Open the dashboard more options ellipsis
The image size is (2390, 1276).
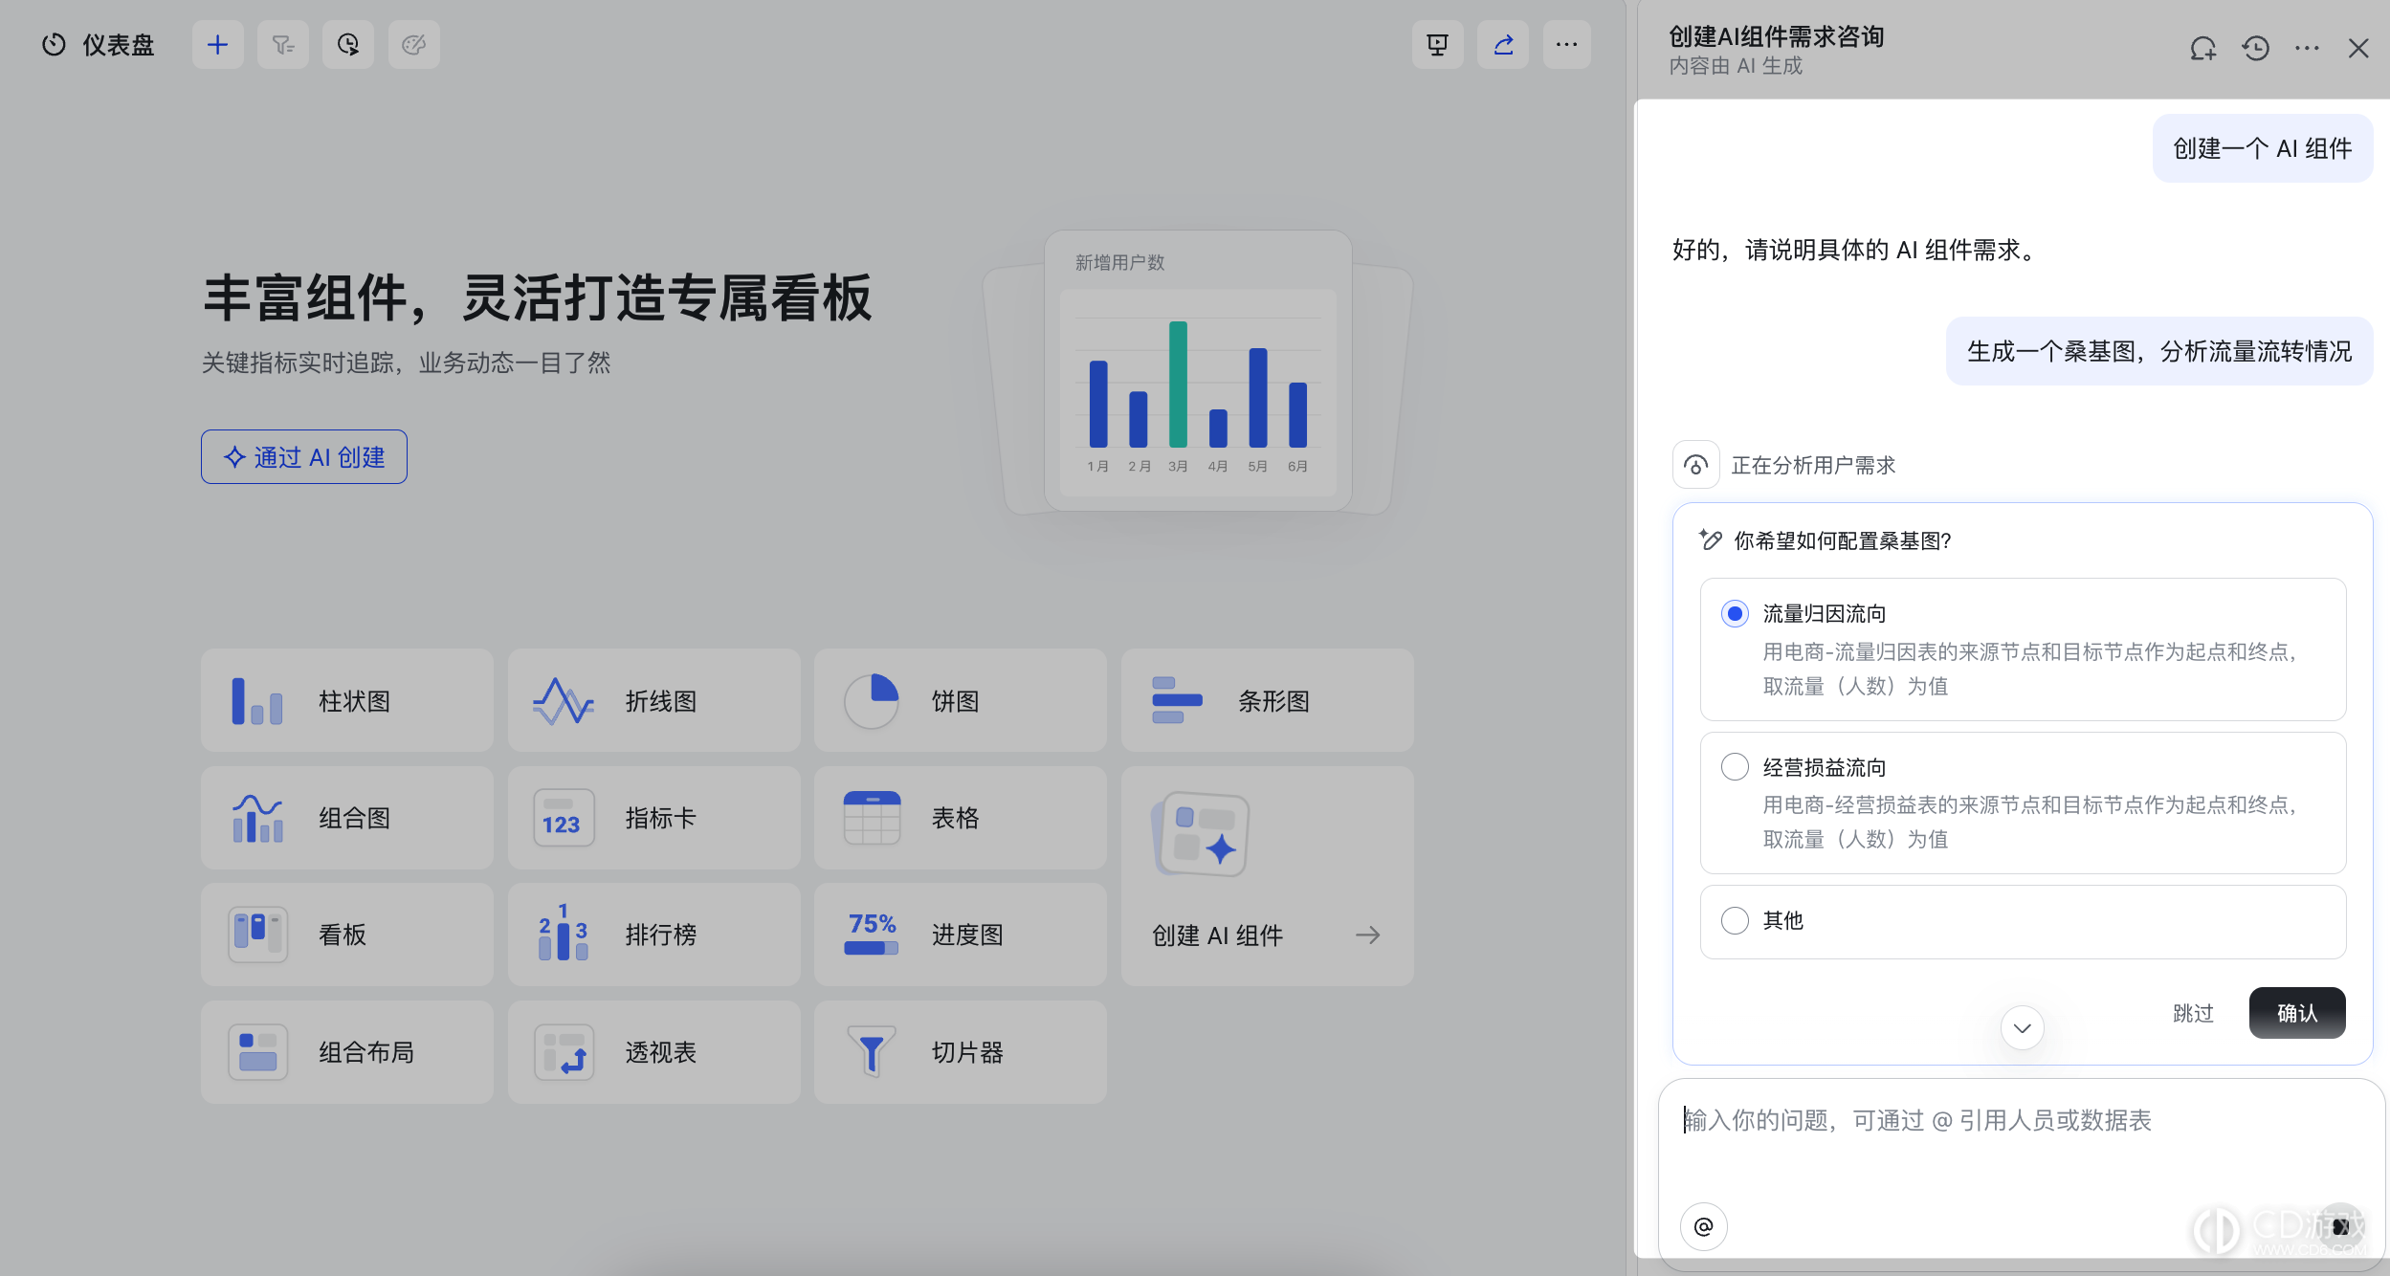click(1566, 45)
